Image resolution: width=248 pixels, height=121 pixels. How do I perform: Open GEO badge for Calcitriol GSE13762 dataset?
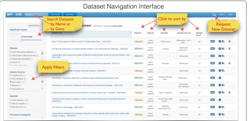212,56
